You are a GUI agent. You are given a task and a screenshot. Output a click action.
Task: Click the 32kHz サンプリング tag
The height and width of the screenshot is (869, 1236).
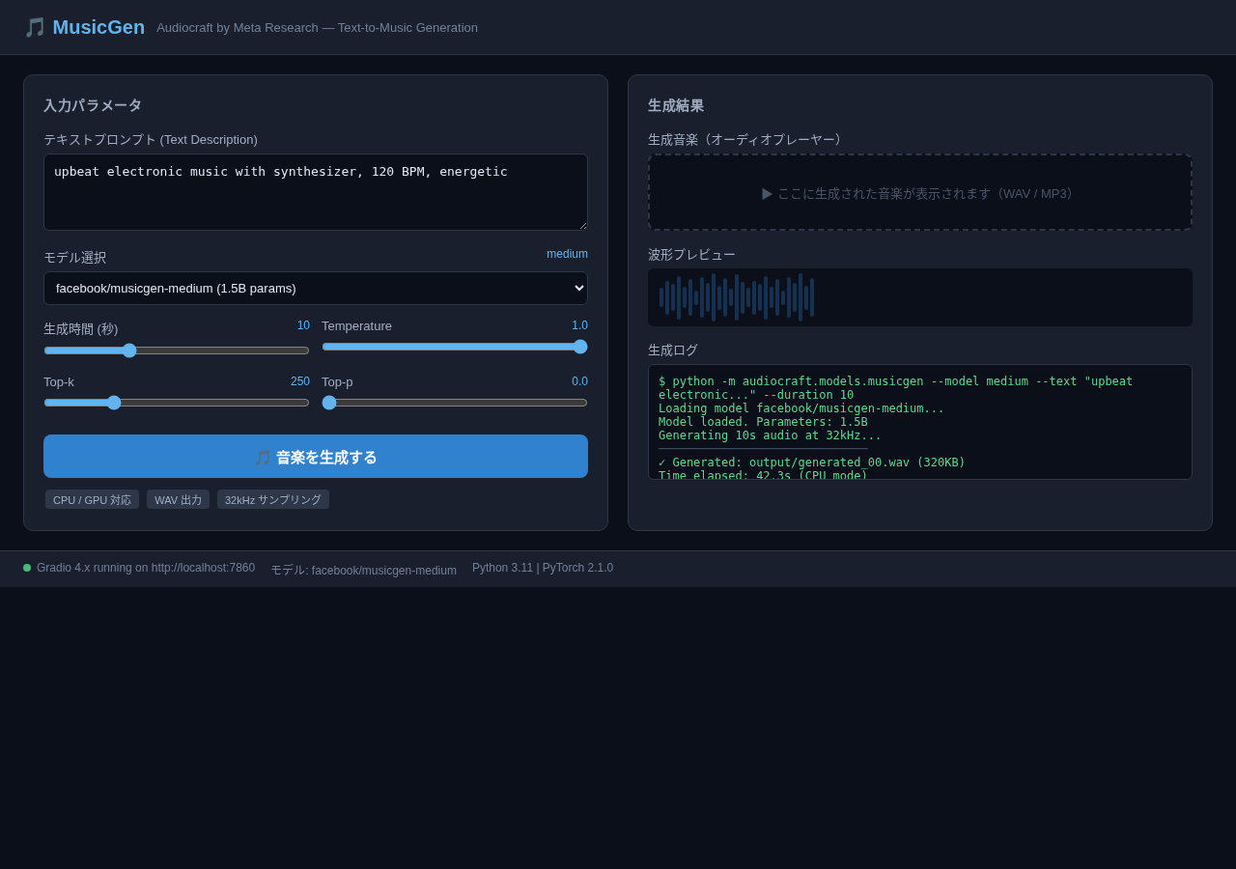[273, 499]
